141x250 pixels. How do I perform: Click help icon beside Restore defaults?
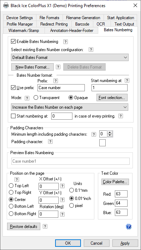(45, 227)
